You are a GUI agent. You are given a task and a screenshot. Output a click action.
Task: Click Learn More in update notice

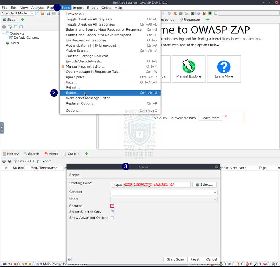pos(210,118)
